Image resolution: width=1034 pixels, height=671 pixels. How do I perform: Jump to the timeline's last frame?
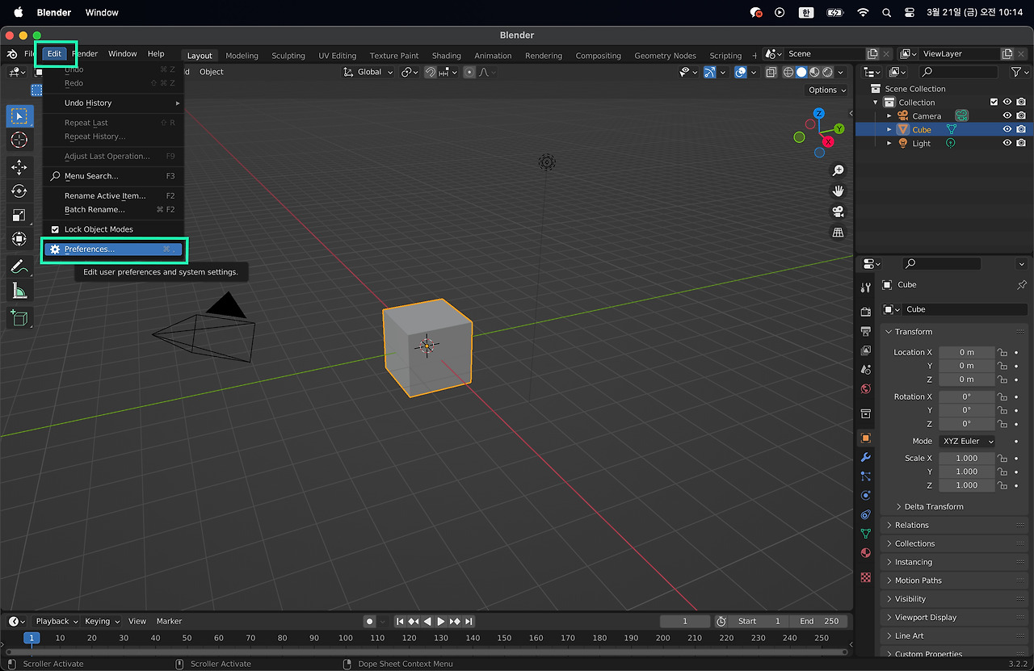pos(469,621)
